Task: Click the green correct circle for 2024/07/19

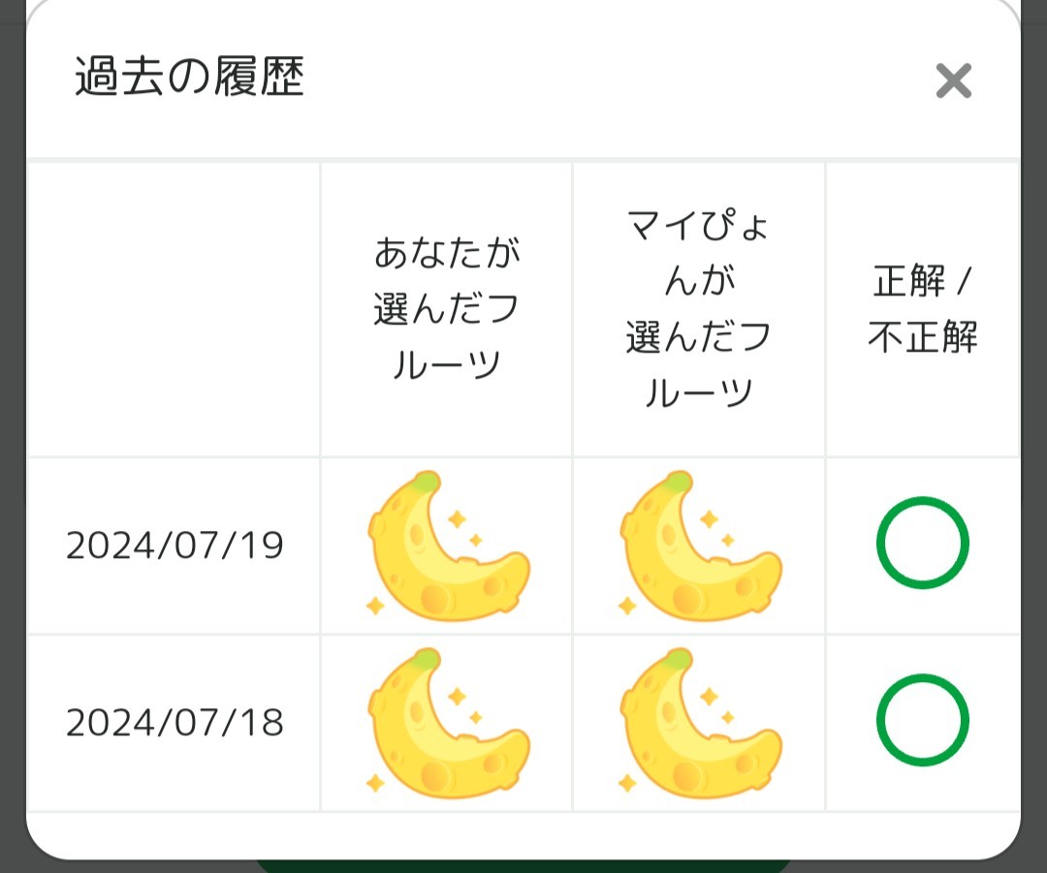Action: point(922,543)
